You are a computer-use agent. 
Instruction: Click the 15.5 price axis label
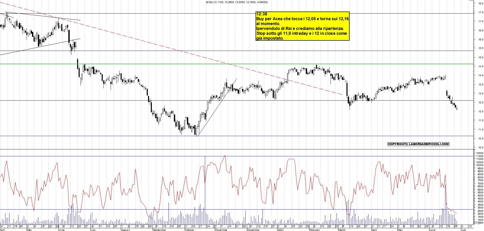(481, 48)
